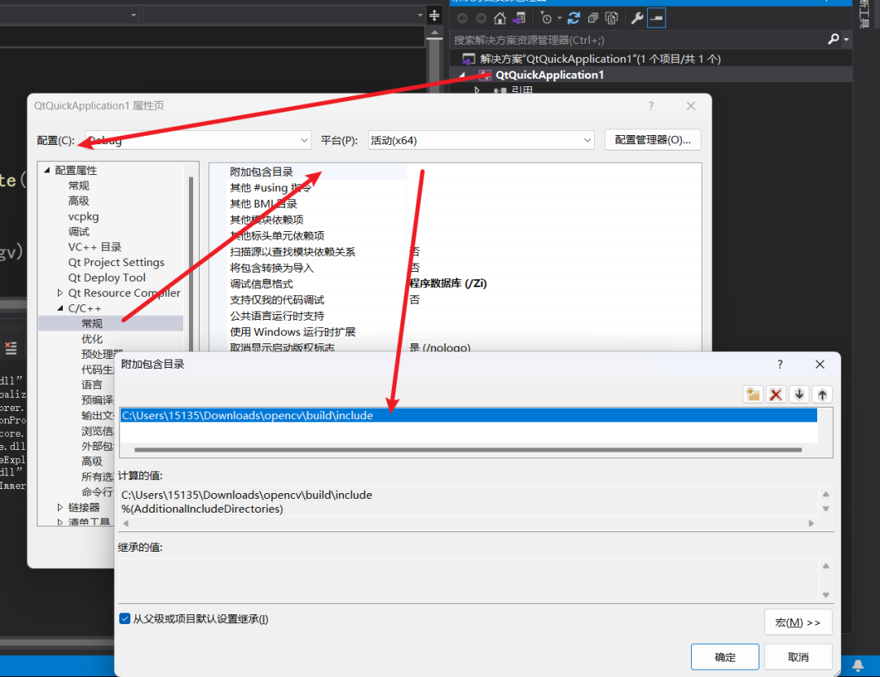Expand the 链接器 tree node

point(60,507)
